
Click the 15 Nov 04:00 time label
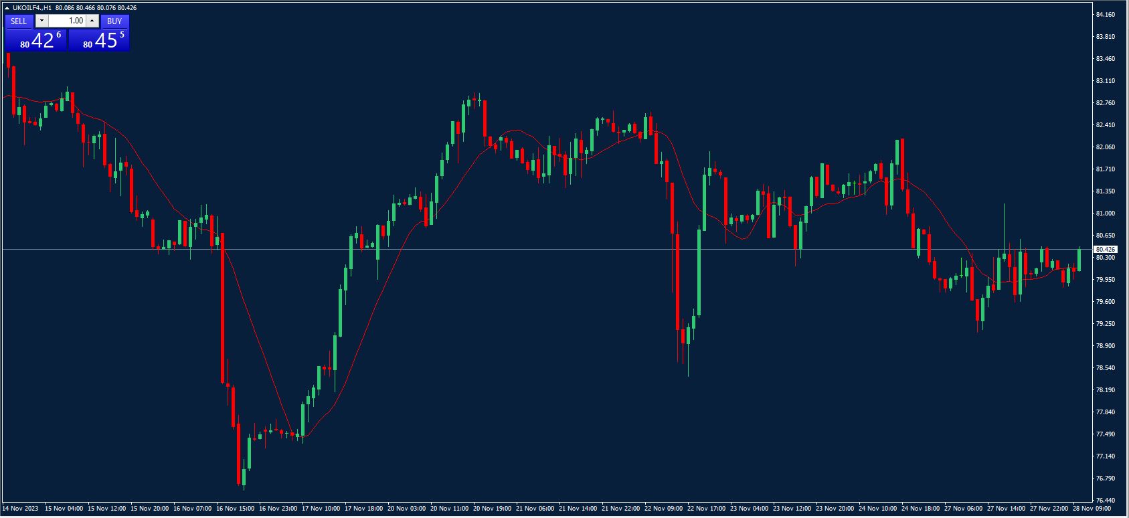64,509
